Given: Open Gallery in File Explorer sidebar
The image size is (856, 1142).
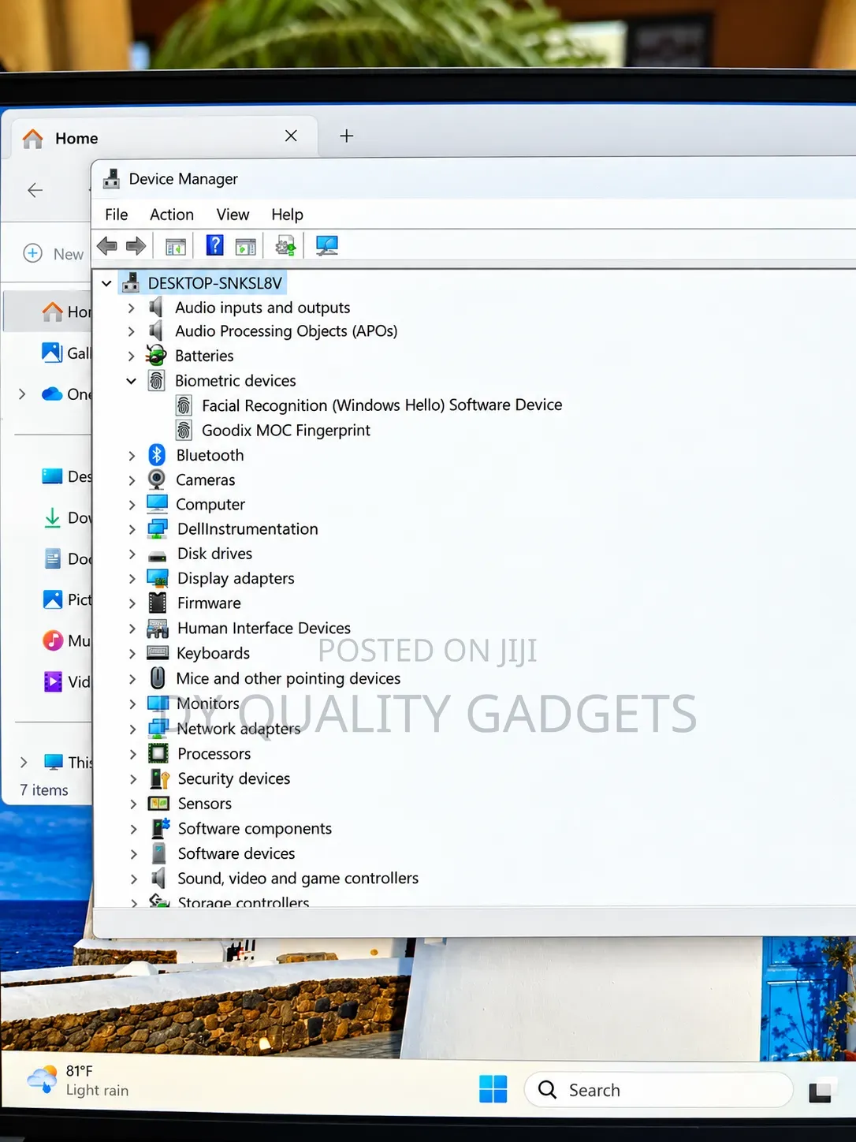Looking at the screenshot, I should pyautogui.click(x=66, y=353).
